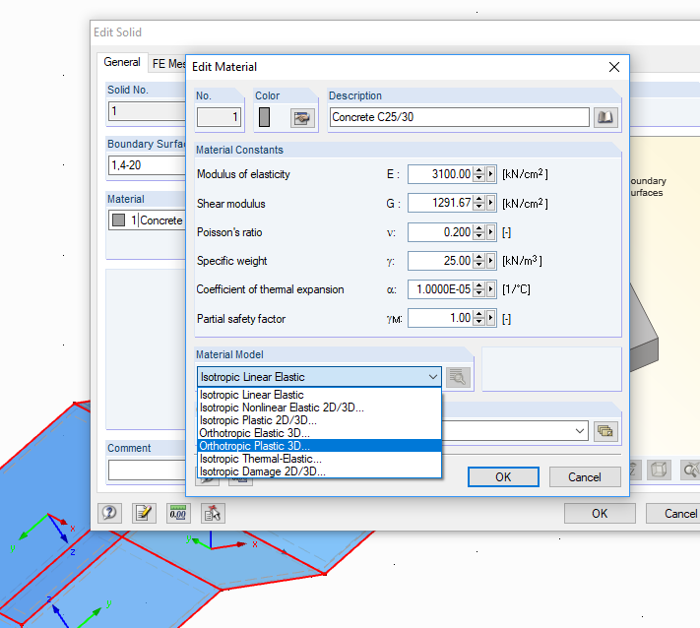Click the Shear modulus value 1291.67
The image size is (700, 628).
[x=440, y=204]
